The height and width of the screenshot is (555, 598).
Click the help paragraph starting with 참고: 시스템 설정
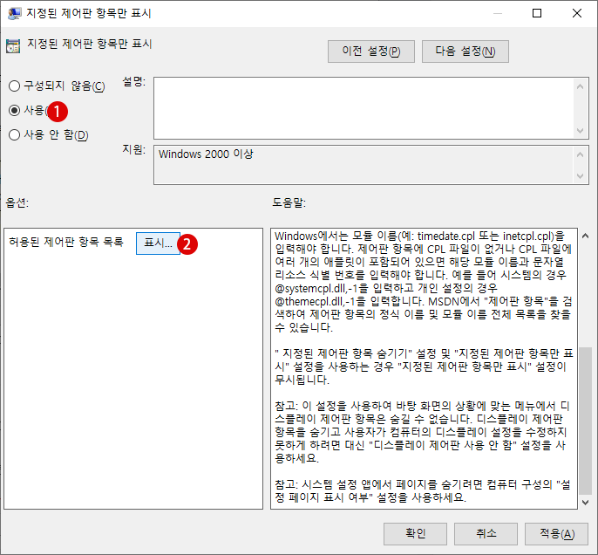tap(423, 491)
